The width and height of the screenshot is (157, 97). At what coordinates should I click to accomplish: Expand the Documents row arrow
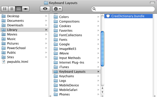pyautogui.click(x=46, y=21)
